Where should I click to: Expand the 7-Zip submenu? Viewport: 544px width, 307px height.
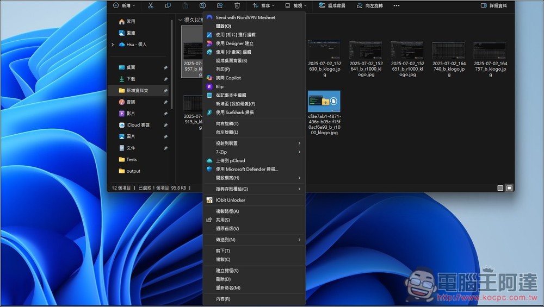pos(254,152)
